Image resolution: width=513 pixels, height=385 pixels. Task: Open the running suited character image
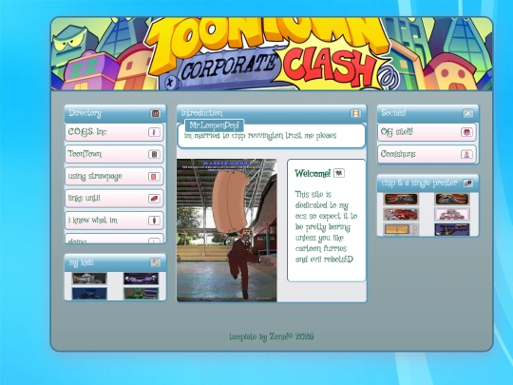click(x=227, y=230)
